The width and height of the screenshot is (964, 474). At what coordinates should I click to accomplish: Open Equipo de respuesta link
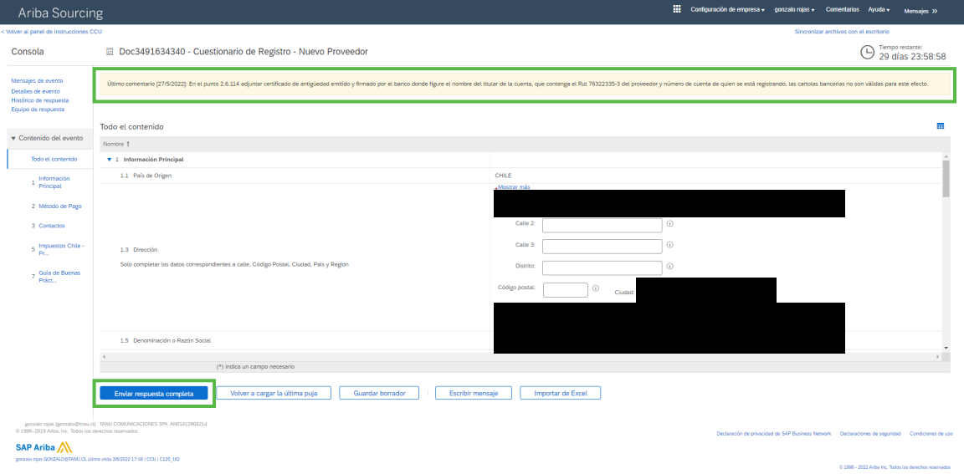(x=38, y=110)
